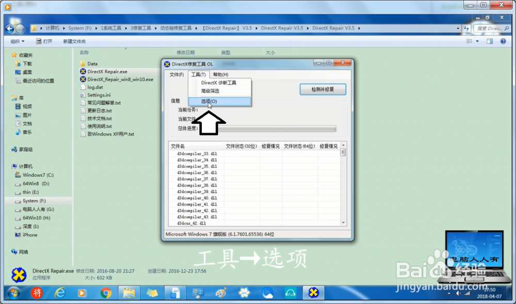
Task: Click the 文件状态(64位) column header
Action: [x=300, y=146]
